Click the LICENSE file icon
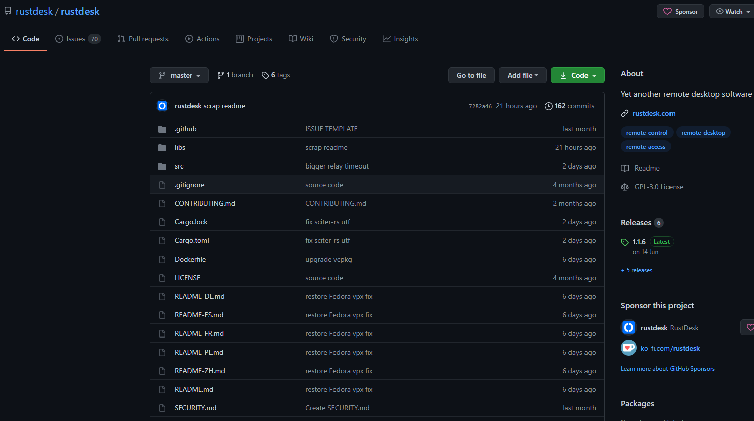The image size is (754, 421). [x=162, y=278]
